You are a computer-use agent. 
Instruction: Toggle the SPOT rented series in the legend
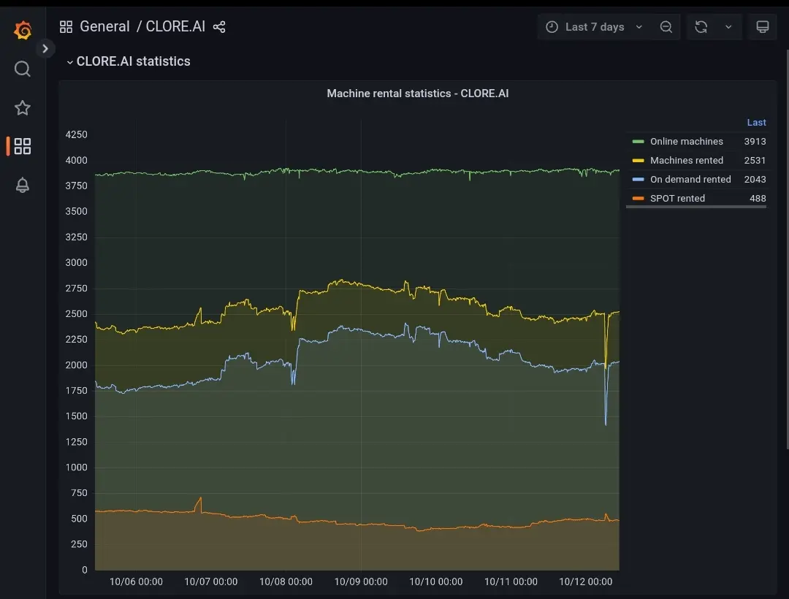[x=677, y=199]
